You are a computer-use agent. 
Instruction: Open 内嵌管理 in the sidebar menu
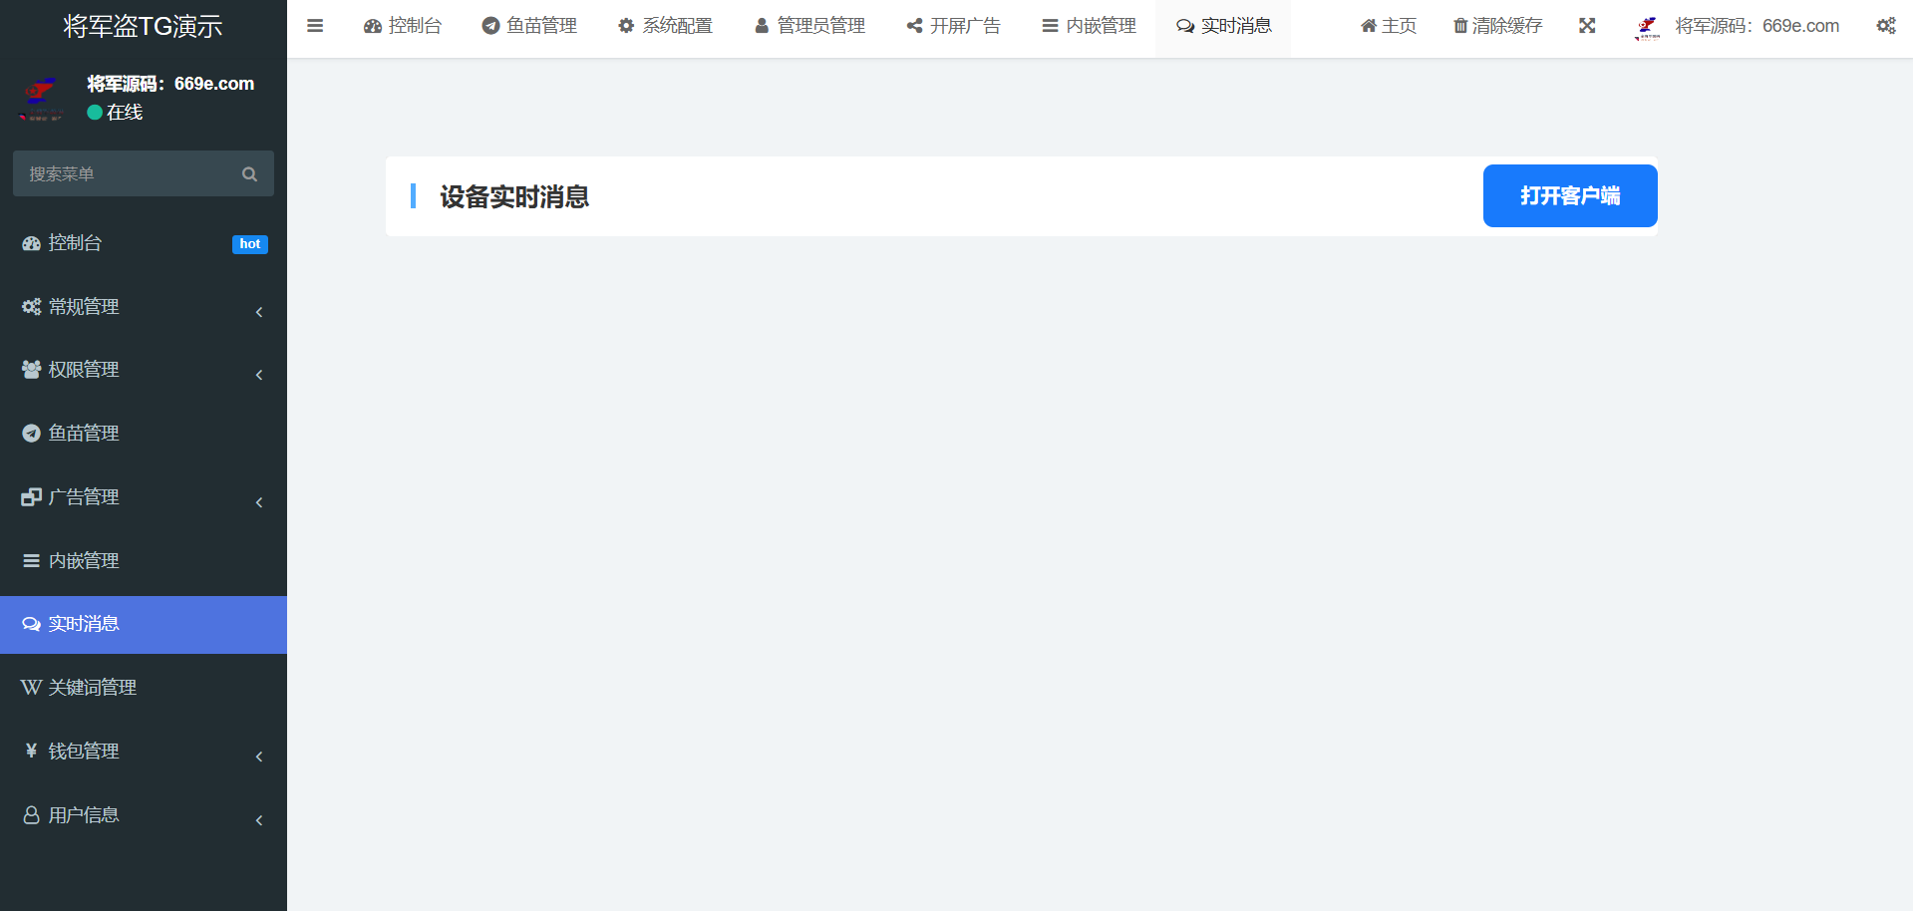tap(144, 561)
